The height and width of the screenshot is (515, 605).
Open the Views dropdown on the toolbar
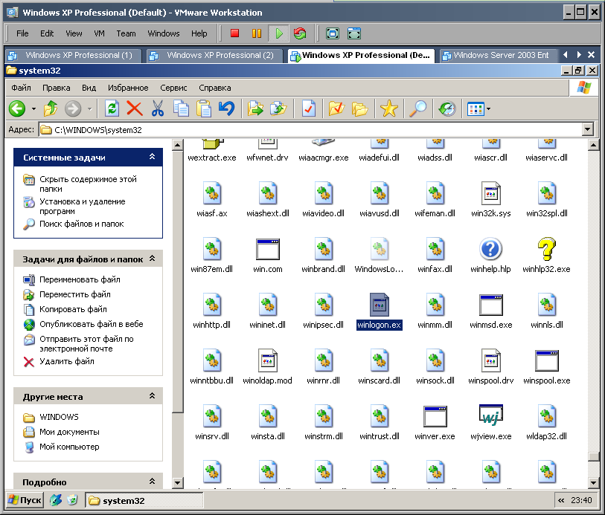(x=488, y=109)
